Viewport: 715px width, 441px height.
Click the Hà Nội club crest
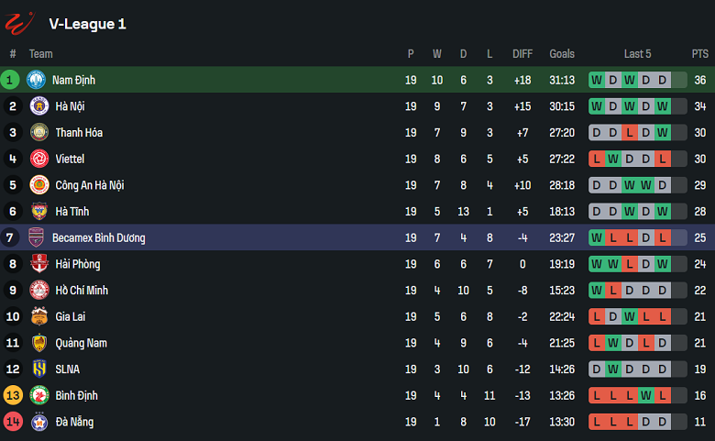click(39, 106)
